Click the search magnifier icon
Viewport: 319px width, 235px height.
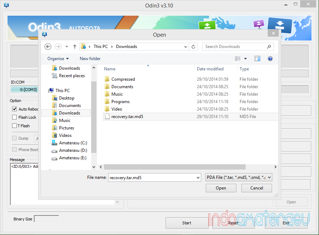tap(269, 47)
